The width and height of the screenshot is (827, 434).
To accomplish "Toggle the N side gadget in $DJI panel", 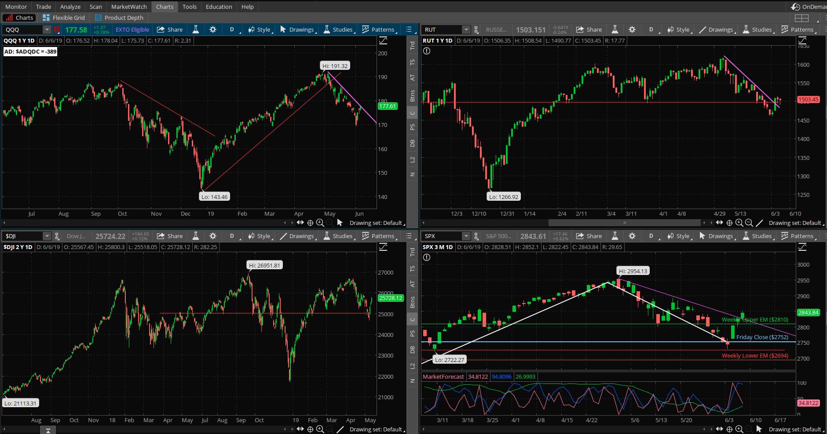I will [x=412, y=381].
